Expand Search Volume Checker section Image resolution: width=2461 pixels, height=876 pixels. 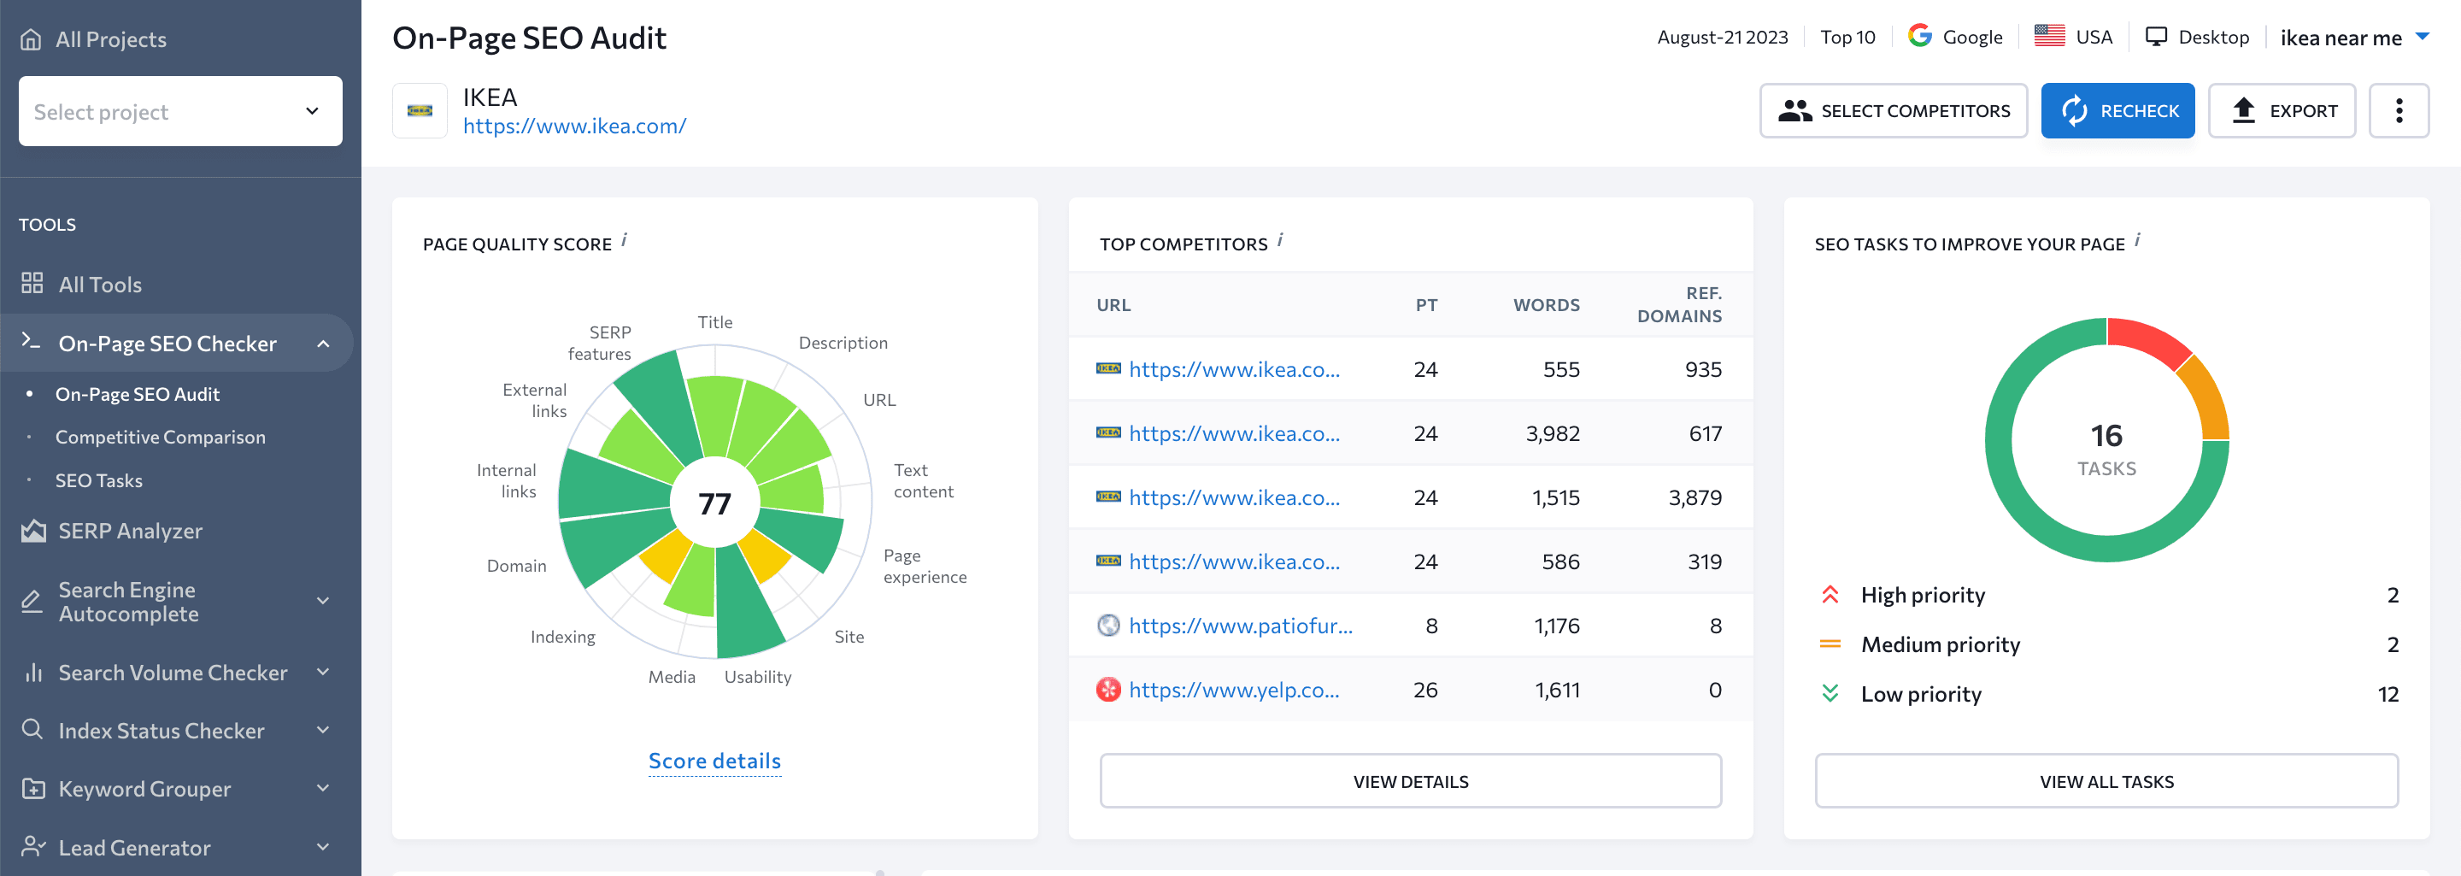tap(323, 673)
